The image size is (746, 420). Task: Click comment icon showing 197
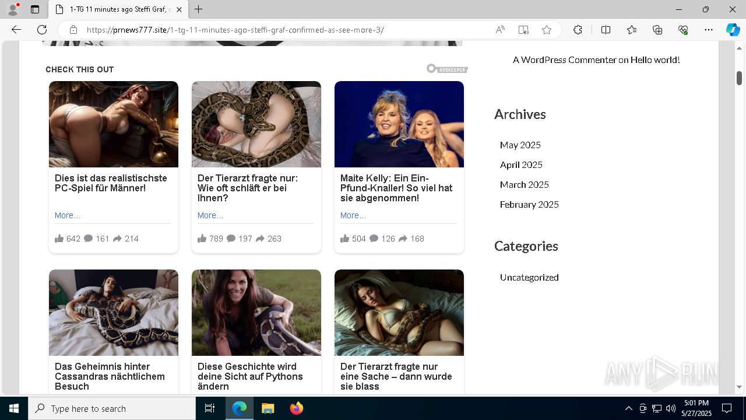[x=231, y=238]
